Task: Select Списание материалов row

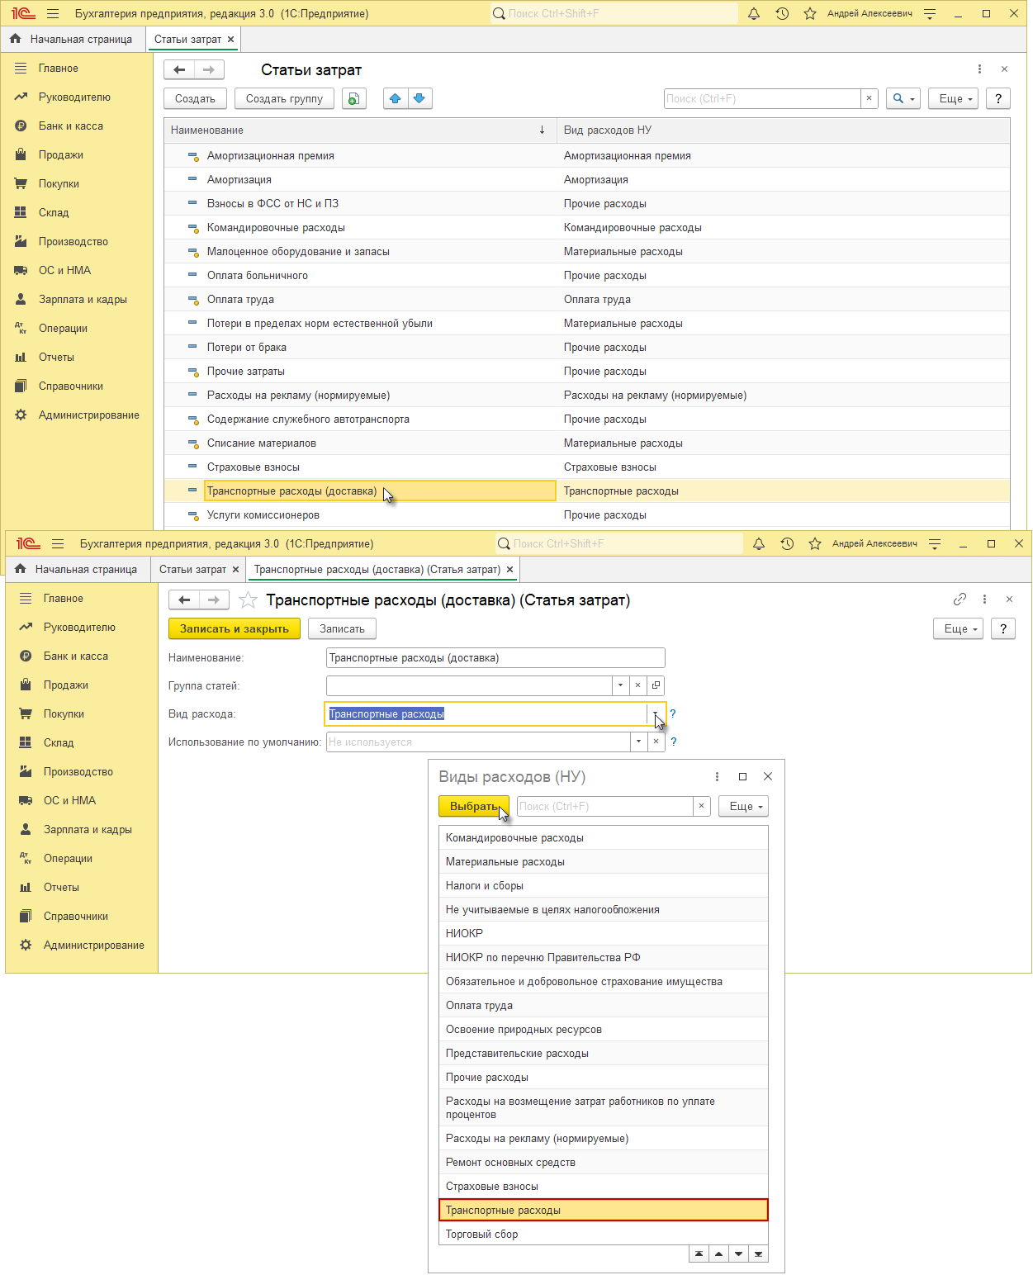Action: click(586, 443)
